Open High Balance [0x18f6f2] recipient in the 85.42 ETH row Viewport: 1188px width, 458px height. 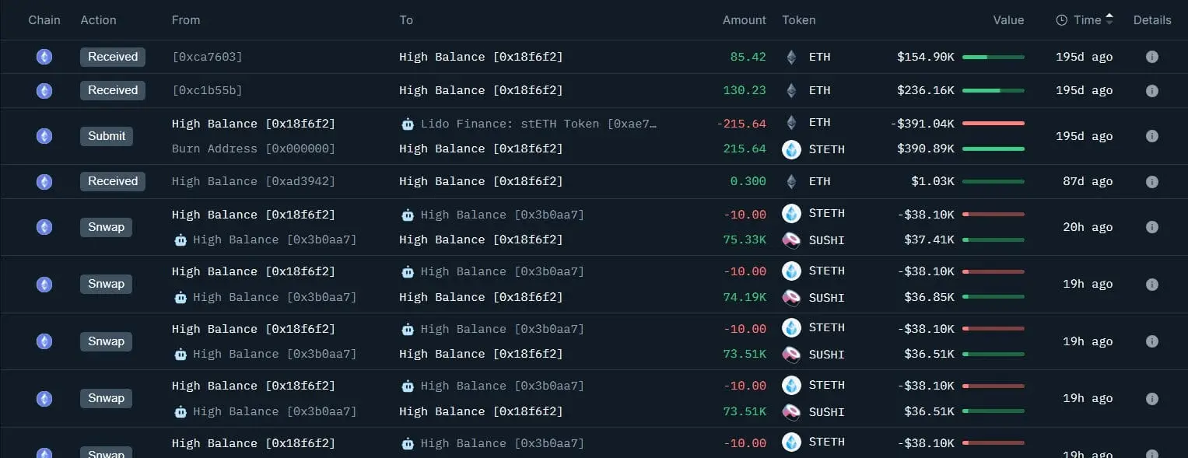coord(481,57)
